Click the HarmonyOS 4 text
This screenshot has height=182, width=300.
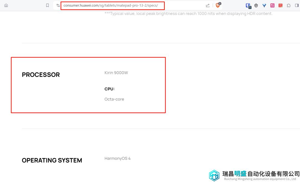click(117, 158)
